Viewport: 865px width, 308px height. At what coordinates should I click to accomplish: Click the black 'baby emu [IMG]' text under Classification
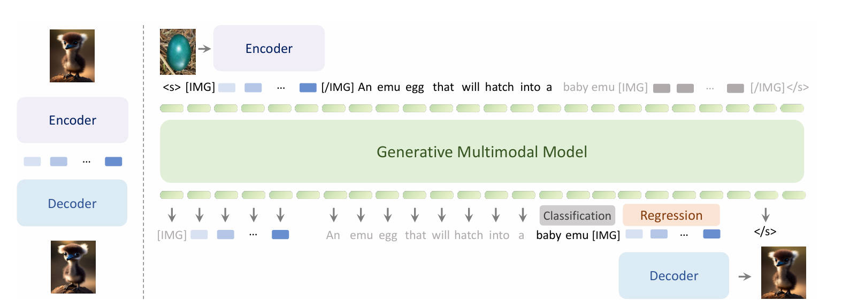(x=578, y=235)
